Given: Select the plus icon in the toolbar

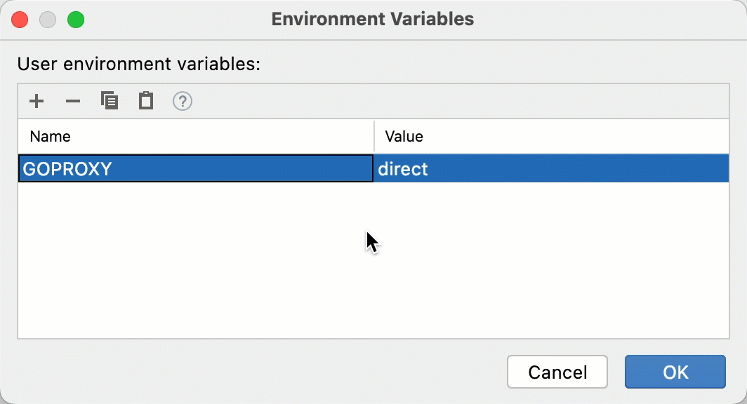Looking at the screenshot, I should pos(37,101).
